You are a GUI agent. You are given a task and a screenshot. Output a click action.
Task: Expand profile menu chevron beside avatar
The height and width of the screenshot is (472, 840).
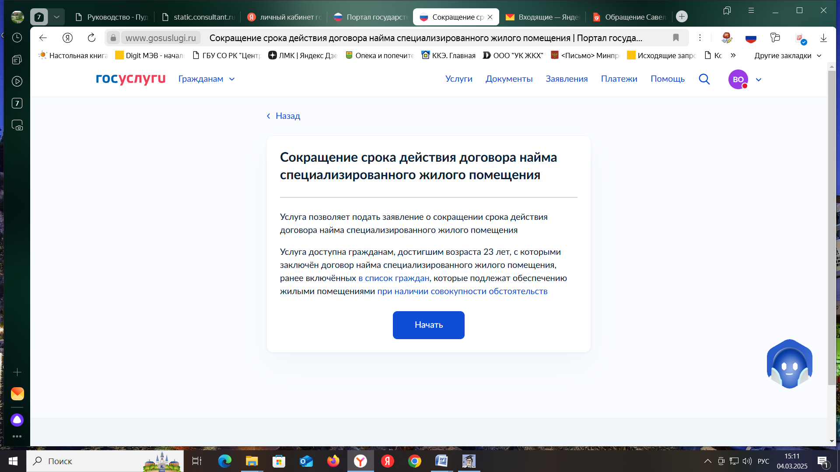click(x=759, y=80)
